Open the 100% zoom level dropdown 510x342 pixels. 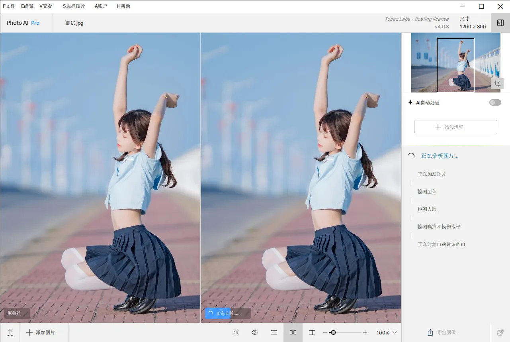pos(387,332)
